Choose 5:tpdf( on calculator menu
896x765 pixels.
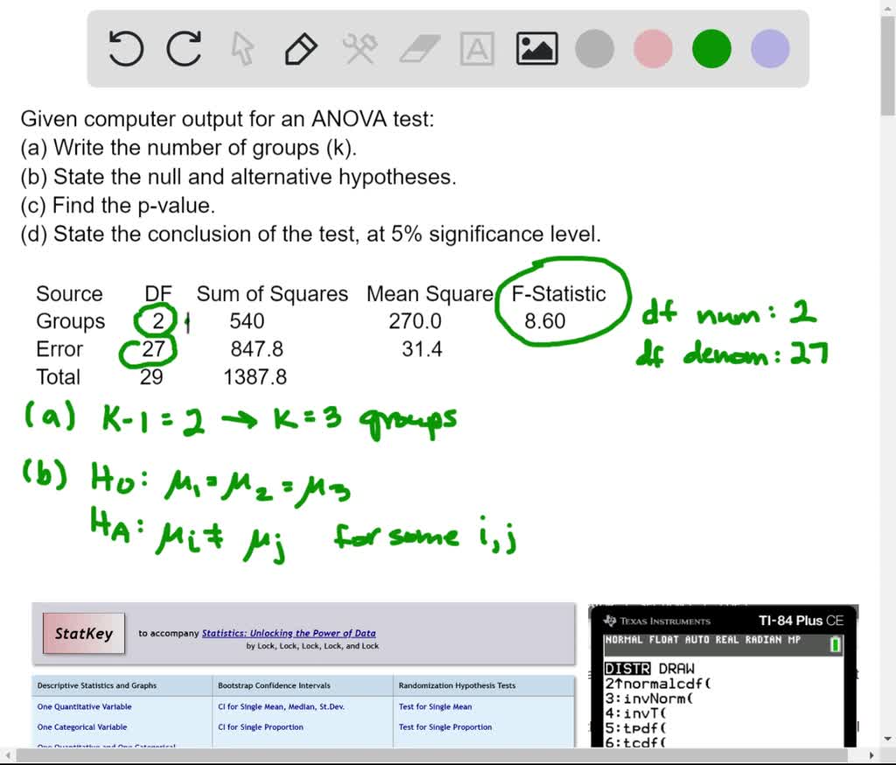pos(635,728)
